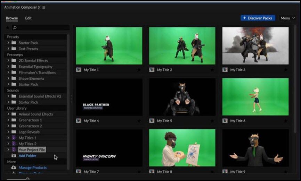Click the item type icon beside My Title 4

tap(79, 121)
